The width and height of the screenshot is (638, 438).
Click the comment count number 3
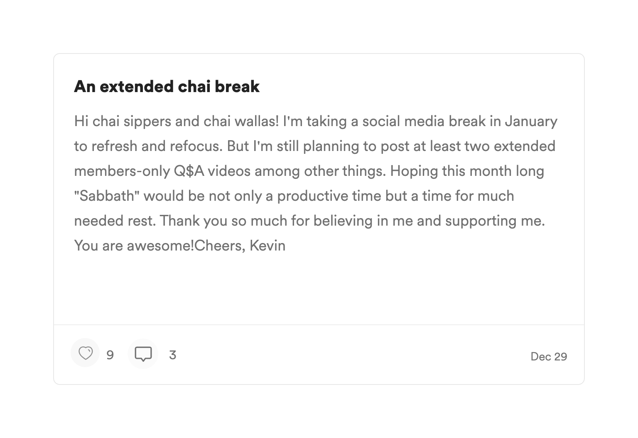173,355
